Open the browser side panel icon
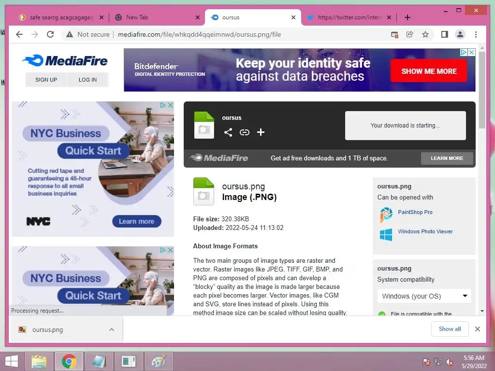The width and height of the screenshot is (495, 371). coord(445,34)
